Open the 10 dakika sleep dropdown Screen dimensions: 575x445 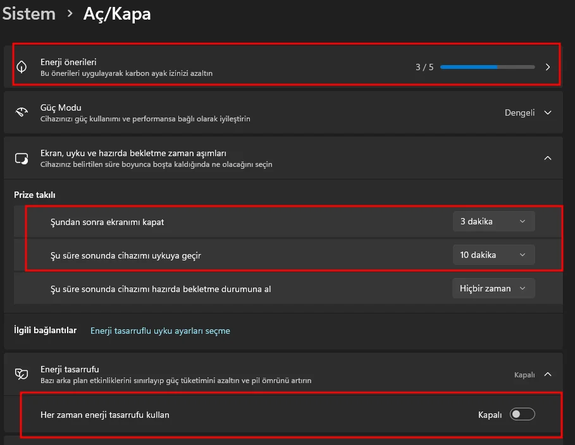pos(493,255)
